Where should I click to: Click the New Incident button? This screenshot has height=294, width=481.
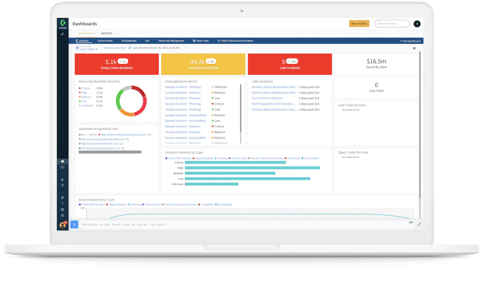pos(359,23)
